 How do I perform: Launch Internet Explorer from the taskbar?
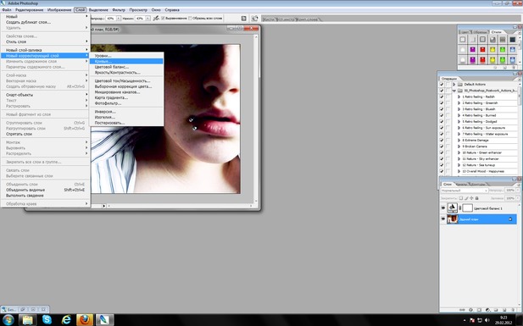pyautogui.click(x=66, y=320)
